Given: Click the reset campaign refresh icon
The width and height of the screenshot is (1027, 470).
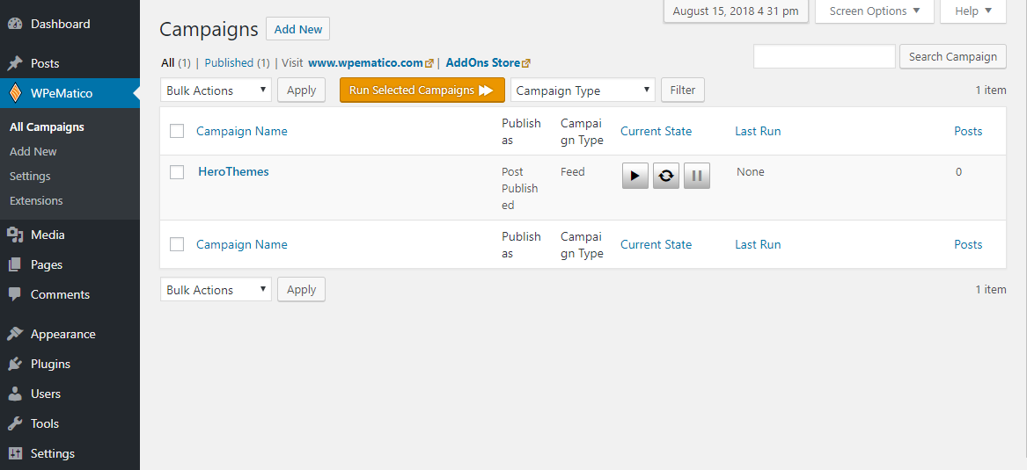Looking at the screenshot, I should (x=666, y=175).
